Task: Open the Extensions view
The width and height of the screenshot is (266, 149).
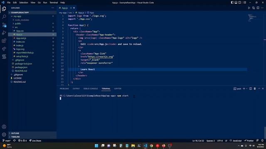Action: pyautogui.click(x=4, y=41)
